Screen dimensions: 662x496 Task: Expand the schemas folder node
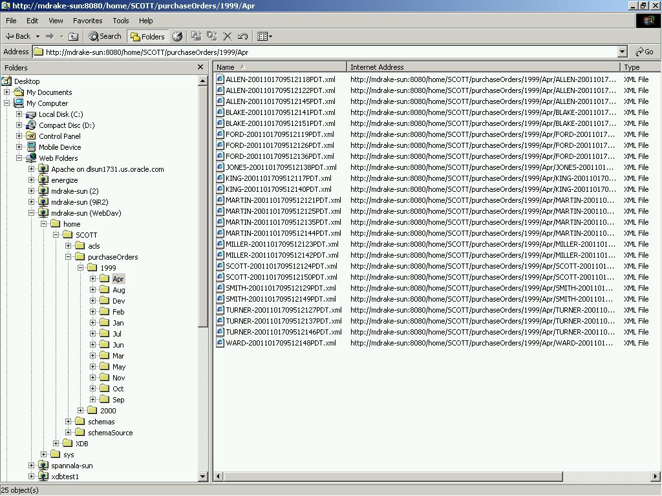(69, 422)
